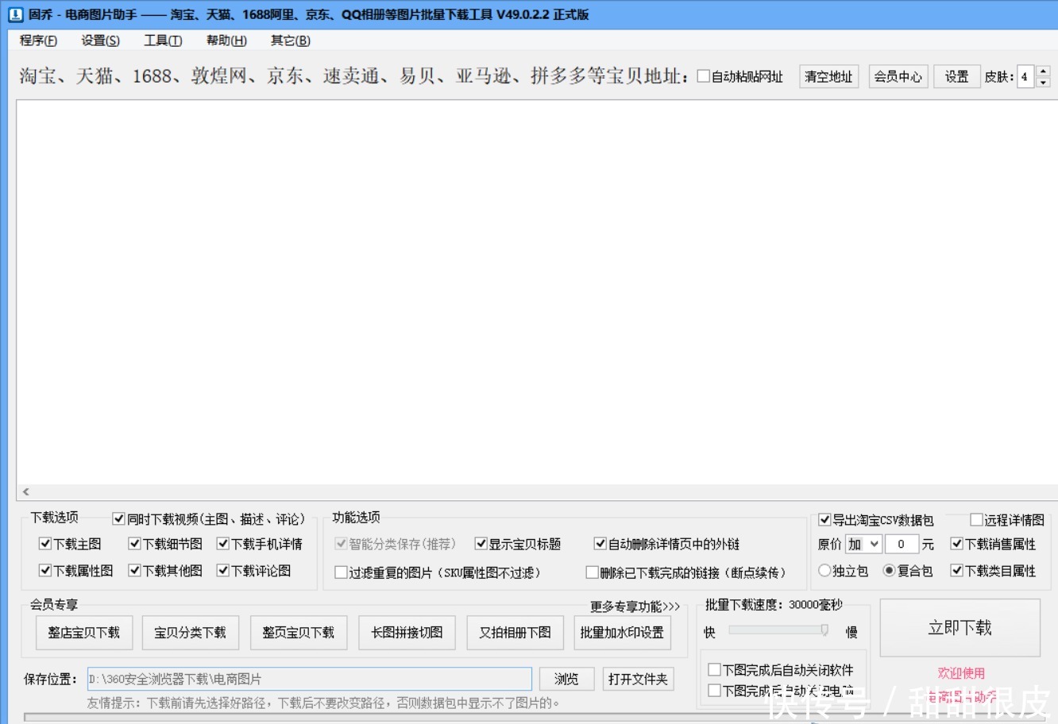1058x724 pixels.
Task: Increase the 皮肤 number with up arrow
Action: pos(1044,71)
